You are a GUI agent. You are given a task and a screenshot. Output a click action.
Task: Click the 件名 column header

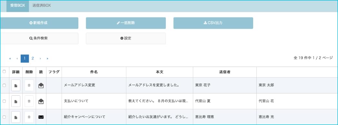[x=94, y=72]
